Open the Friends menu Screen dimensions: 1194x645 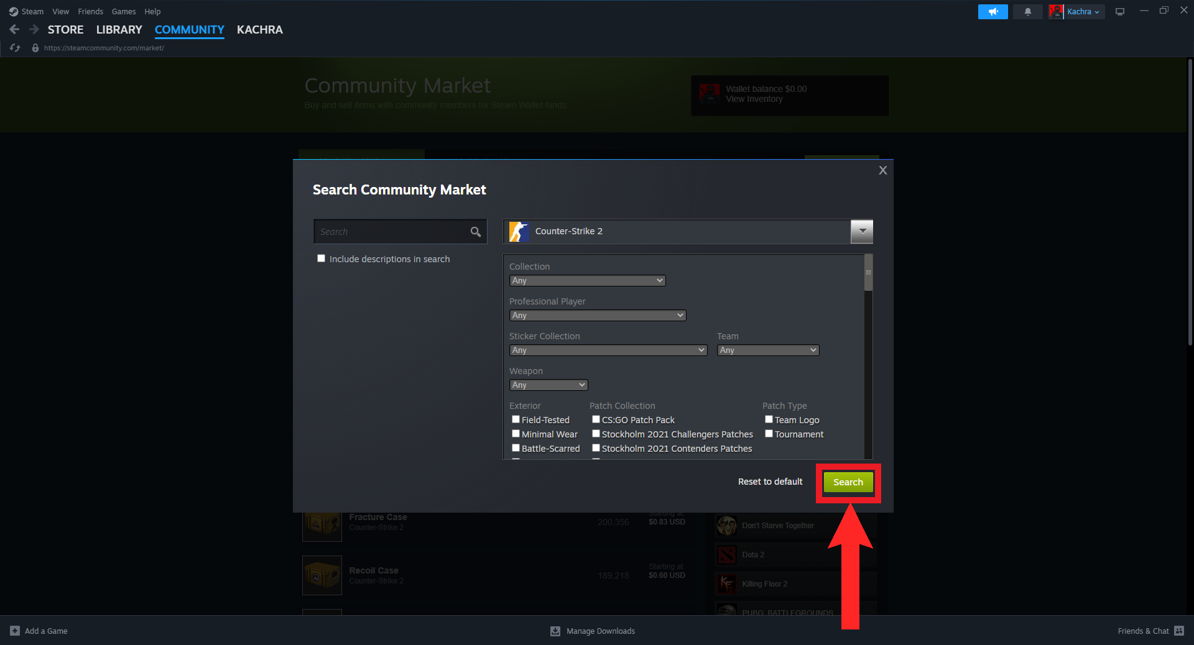(91, 12)
